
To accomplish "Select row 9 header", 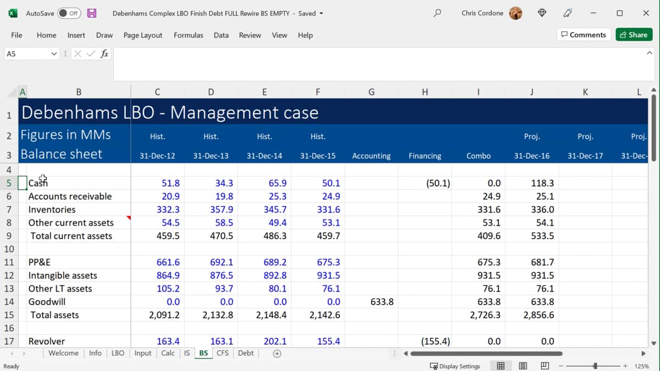I will [9, 236].
